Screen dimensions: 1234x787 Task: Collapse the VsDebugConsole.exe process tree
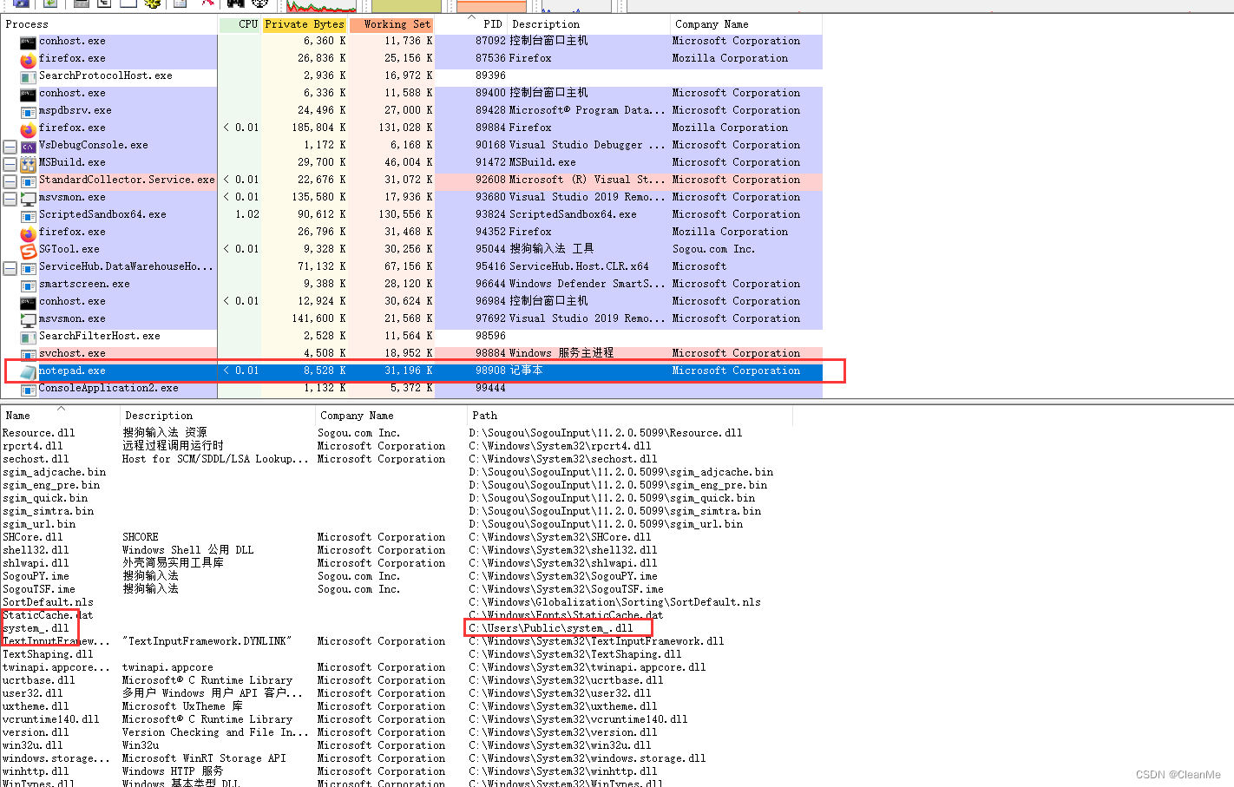tap(10, 147)
